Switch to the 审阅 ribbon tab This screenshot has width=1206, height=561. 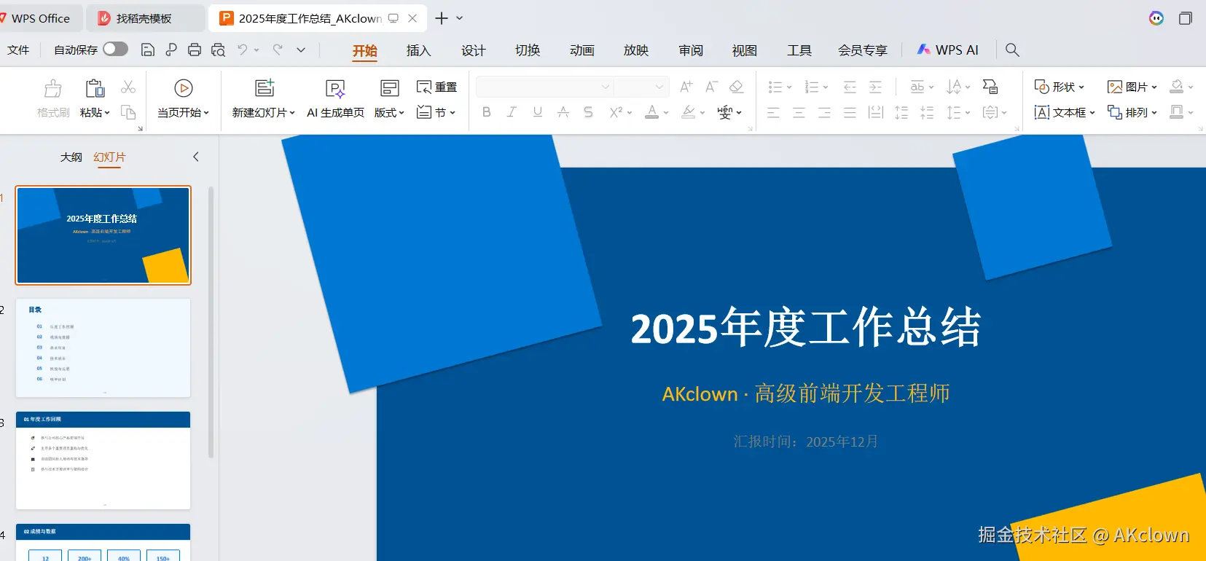click(x=691, y=50)
